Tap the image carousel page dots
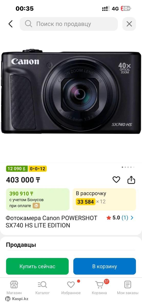The image size is (142, 308). coord(128,167)
